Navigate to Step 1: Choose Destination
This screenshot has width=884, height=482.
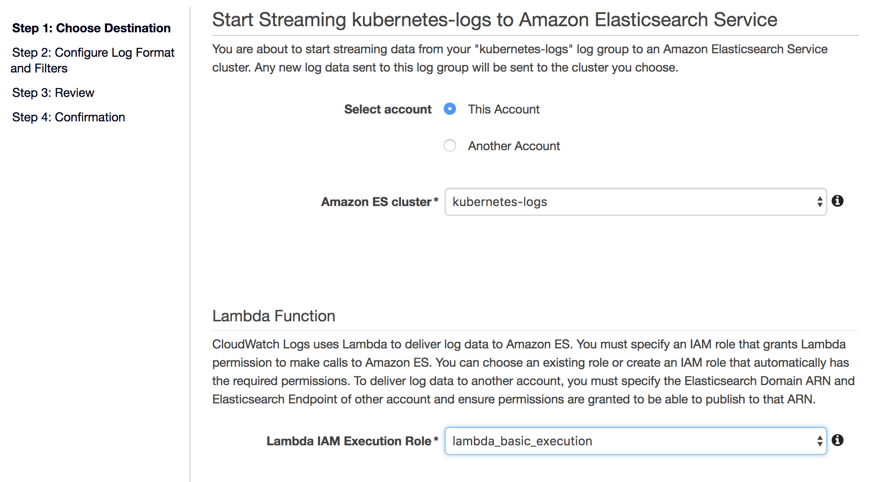coord(91,28)
